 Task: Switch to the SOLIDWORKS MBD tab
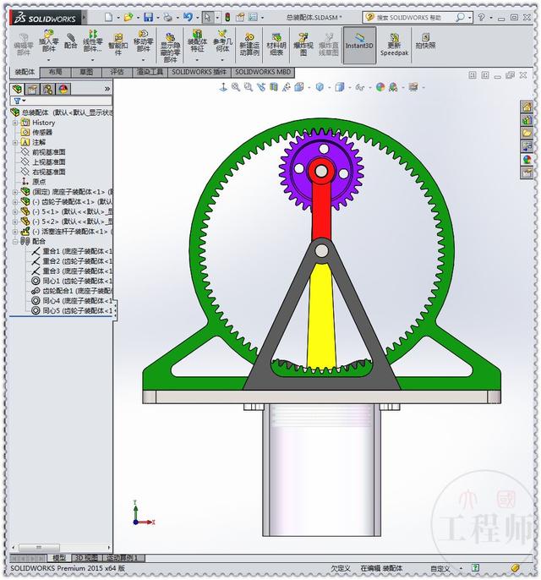[263, 72]
